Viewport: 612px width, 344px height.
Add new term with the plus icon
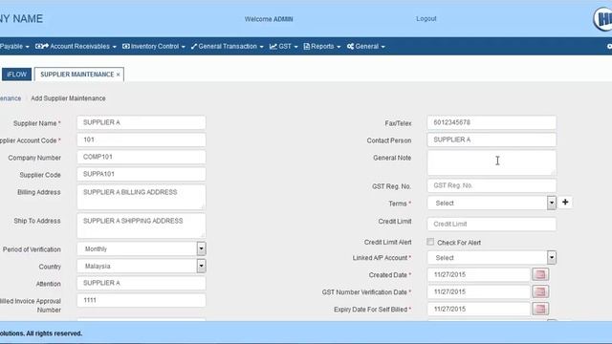[x=565, y=202]
